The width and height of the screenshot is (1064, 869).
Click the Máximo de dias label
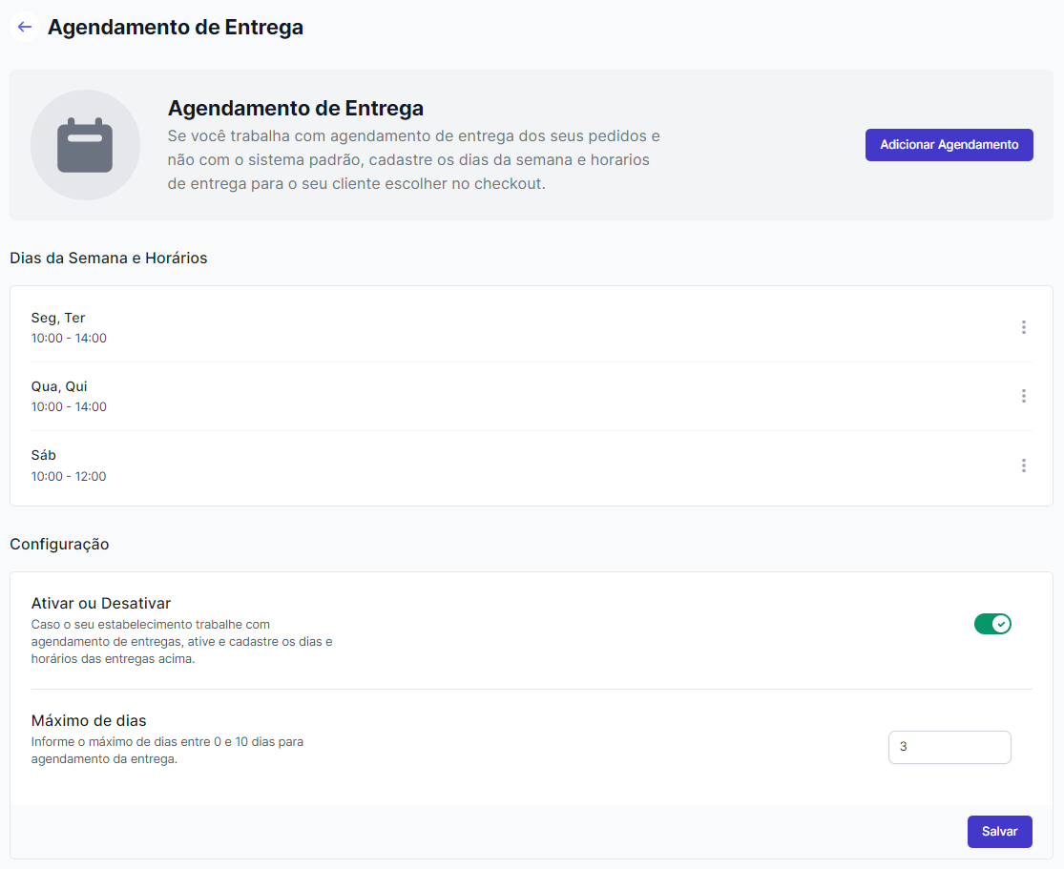pos(89,720)
